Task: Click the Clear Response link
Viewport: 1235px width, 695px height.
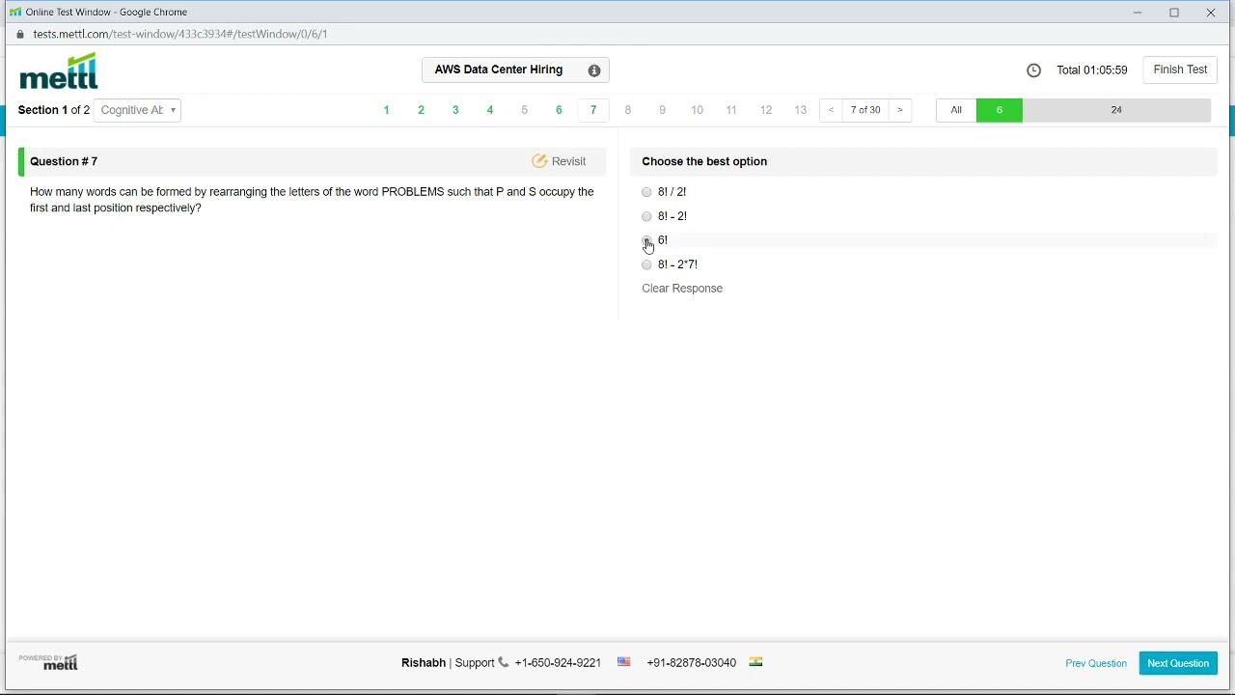Action: [x=683, y=289]
